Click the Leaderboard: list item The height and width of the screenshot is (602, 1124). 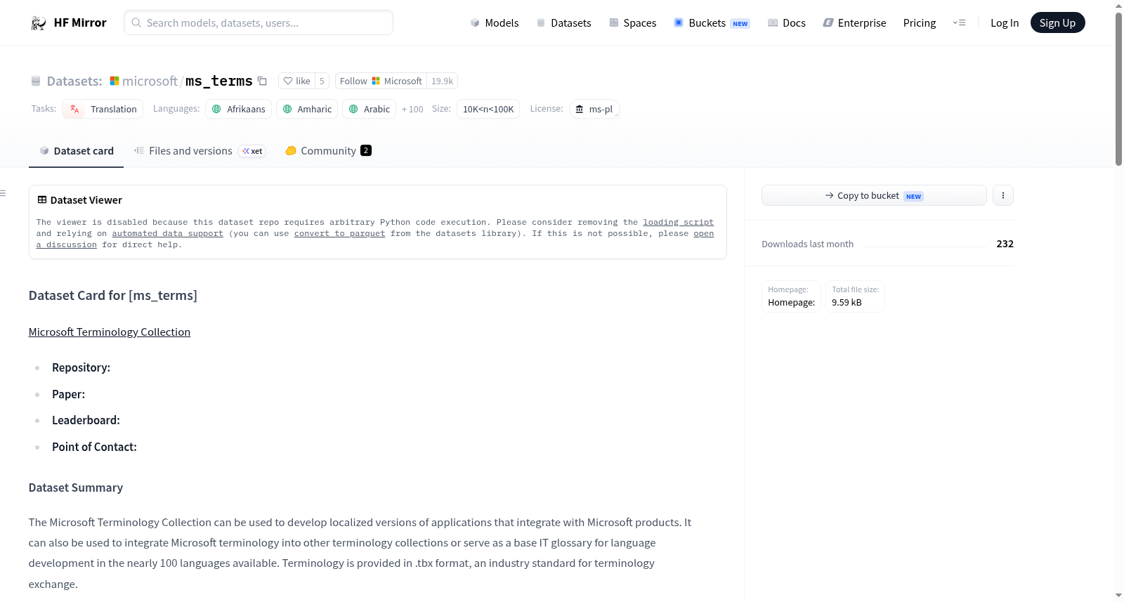point(86,421)
